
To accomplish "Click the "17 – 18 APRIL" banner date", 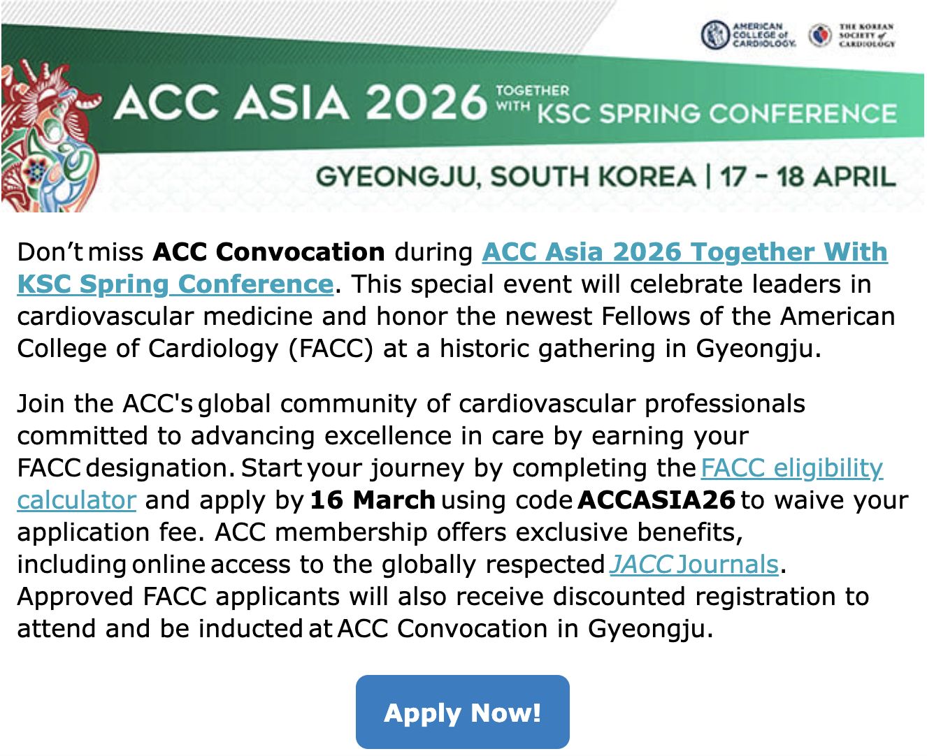I will point(807,176).
